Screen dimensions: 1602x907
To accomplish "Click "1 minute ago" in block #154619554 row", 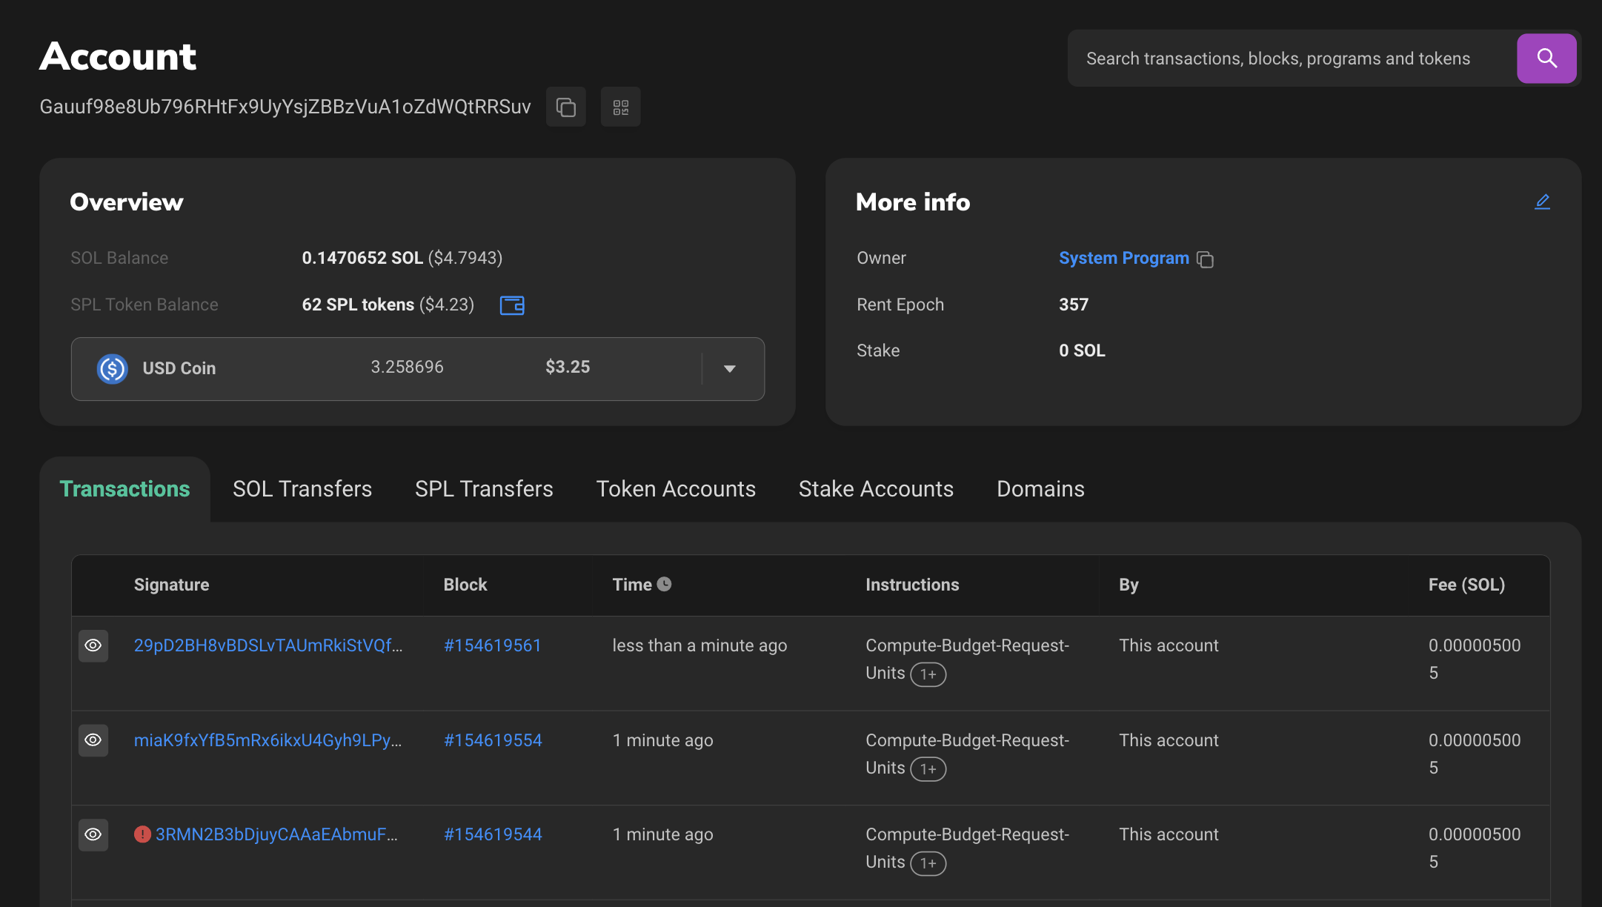I will click(x=662, y=740).
